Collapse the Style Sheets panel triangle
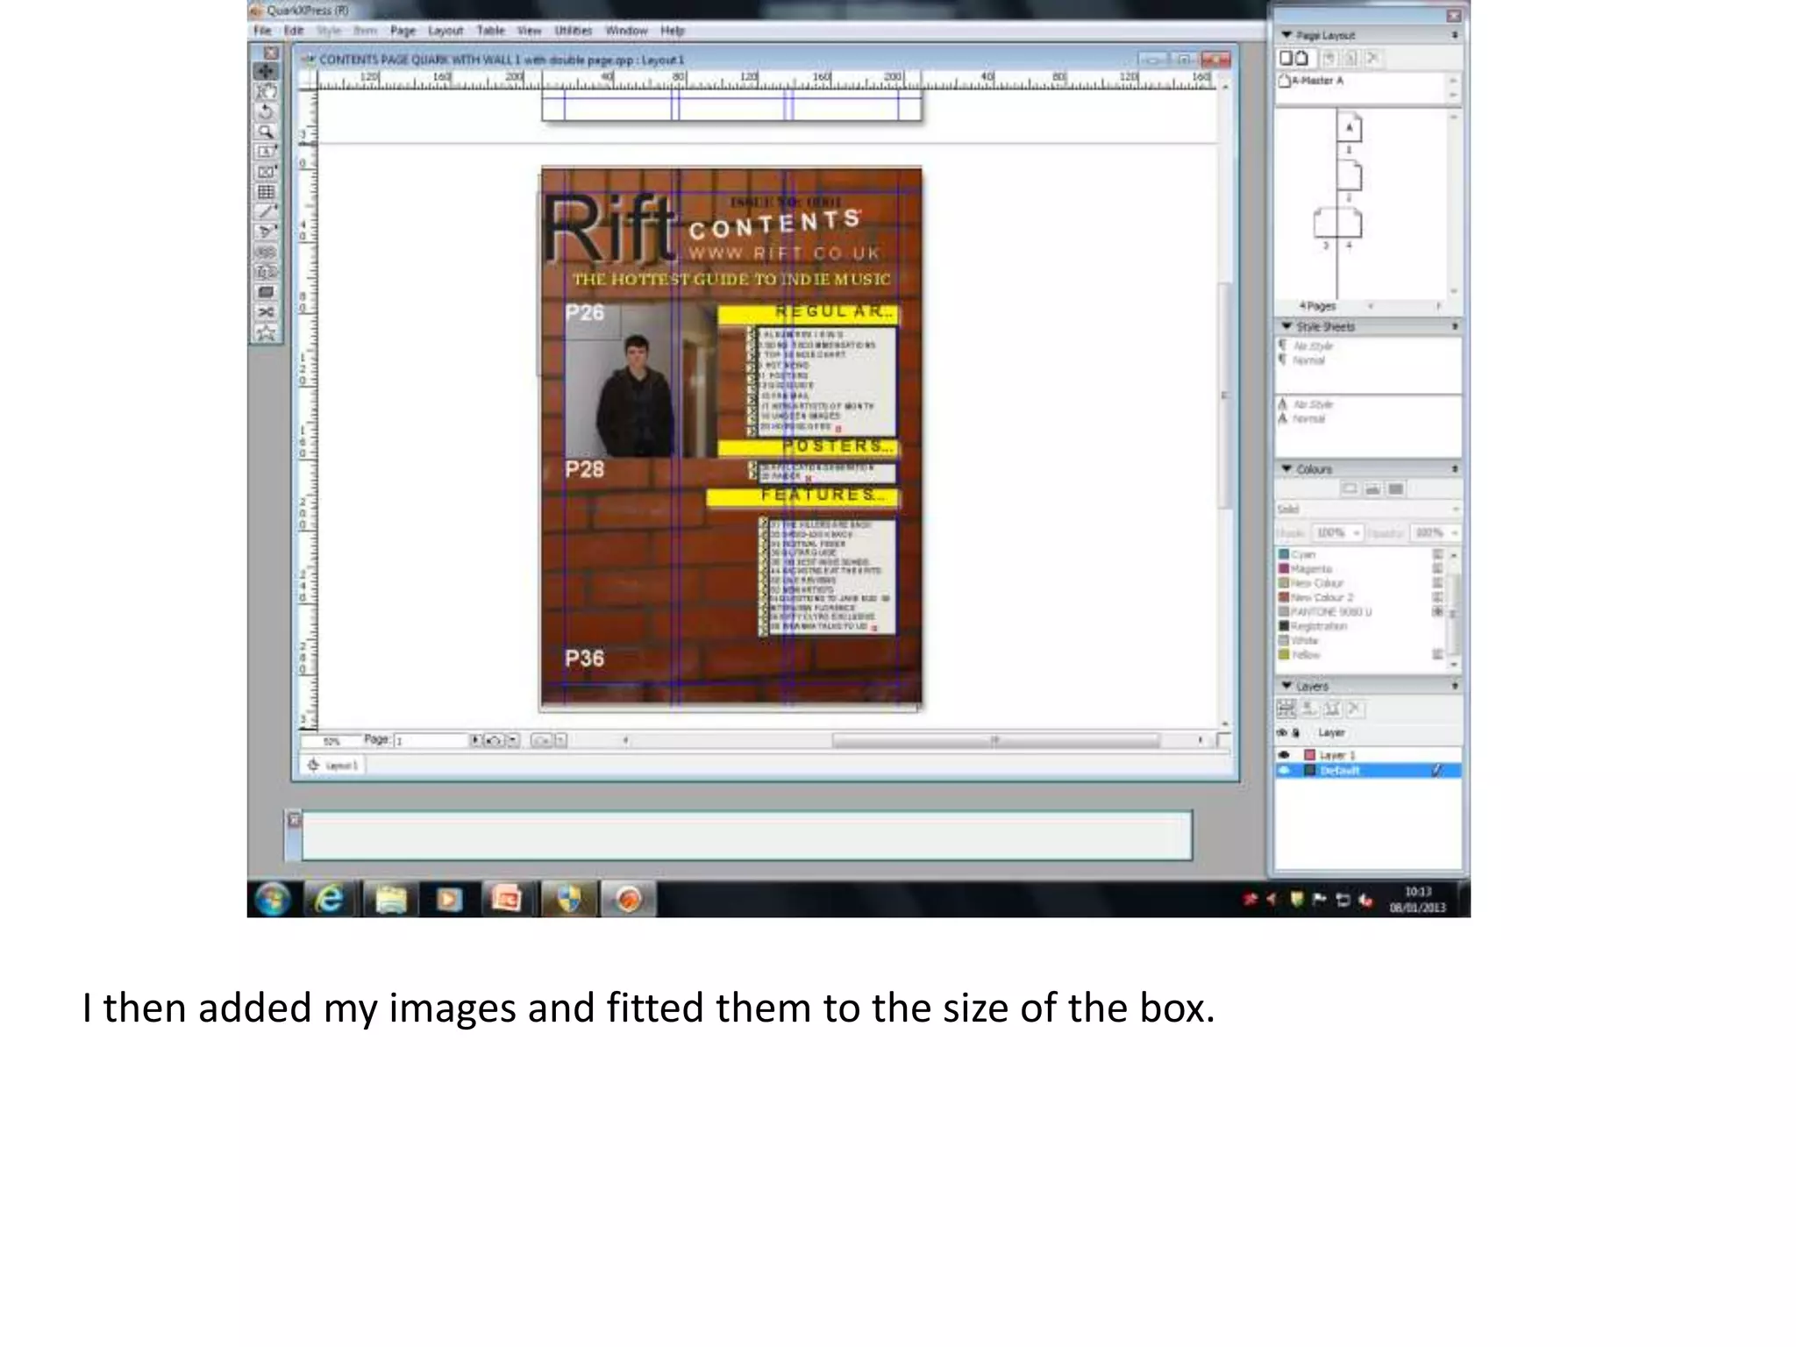Viewport: 1796px width, 1347px height. point(1286,325)
